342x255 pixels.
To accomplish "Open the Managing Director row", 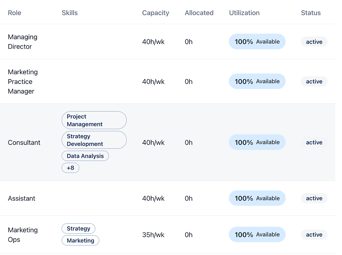I will (23, 42).
